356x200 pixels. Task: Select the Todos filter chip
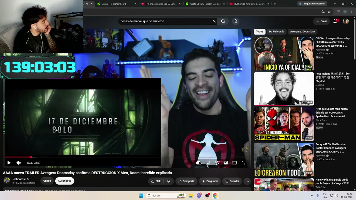(259, 32)
